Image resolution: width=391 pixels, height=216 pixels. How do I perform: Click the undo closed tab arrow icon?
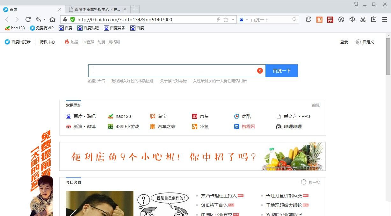(39, 19)
